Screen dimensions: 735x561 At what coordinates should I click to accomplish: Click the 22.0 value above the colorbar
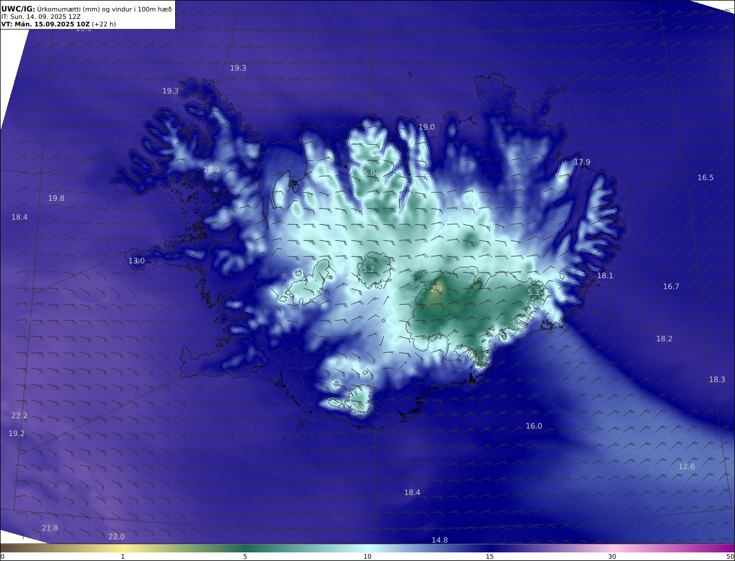[x=117, y=537]
